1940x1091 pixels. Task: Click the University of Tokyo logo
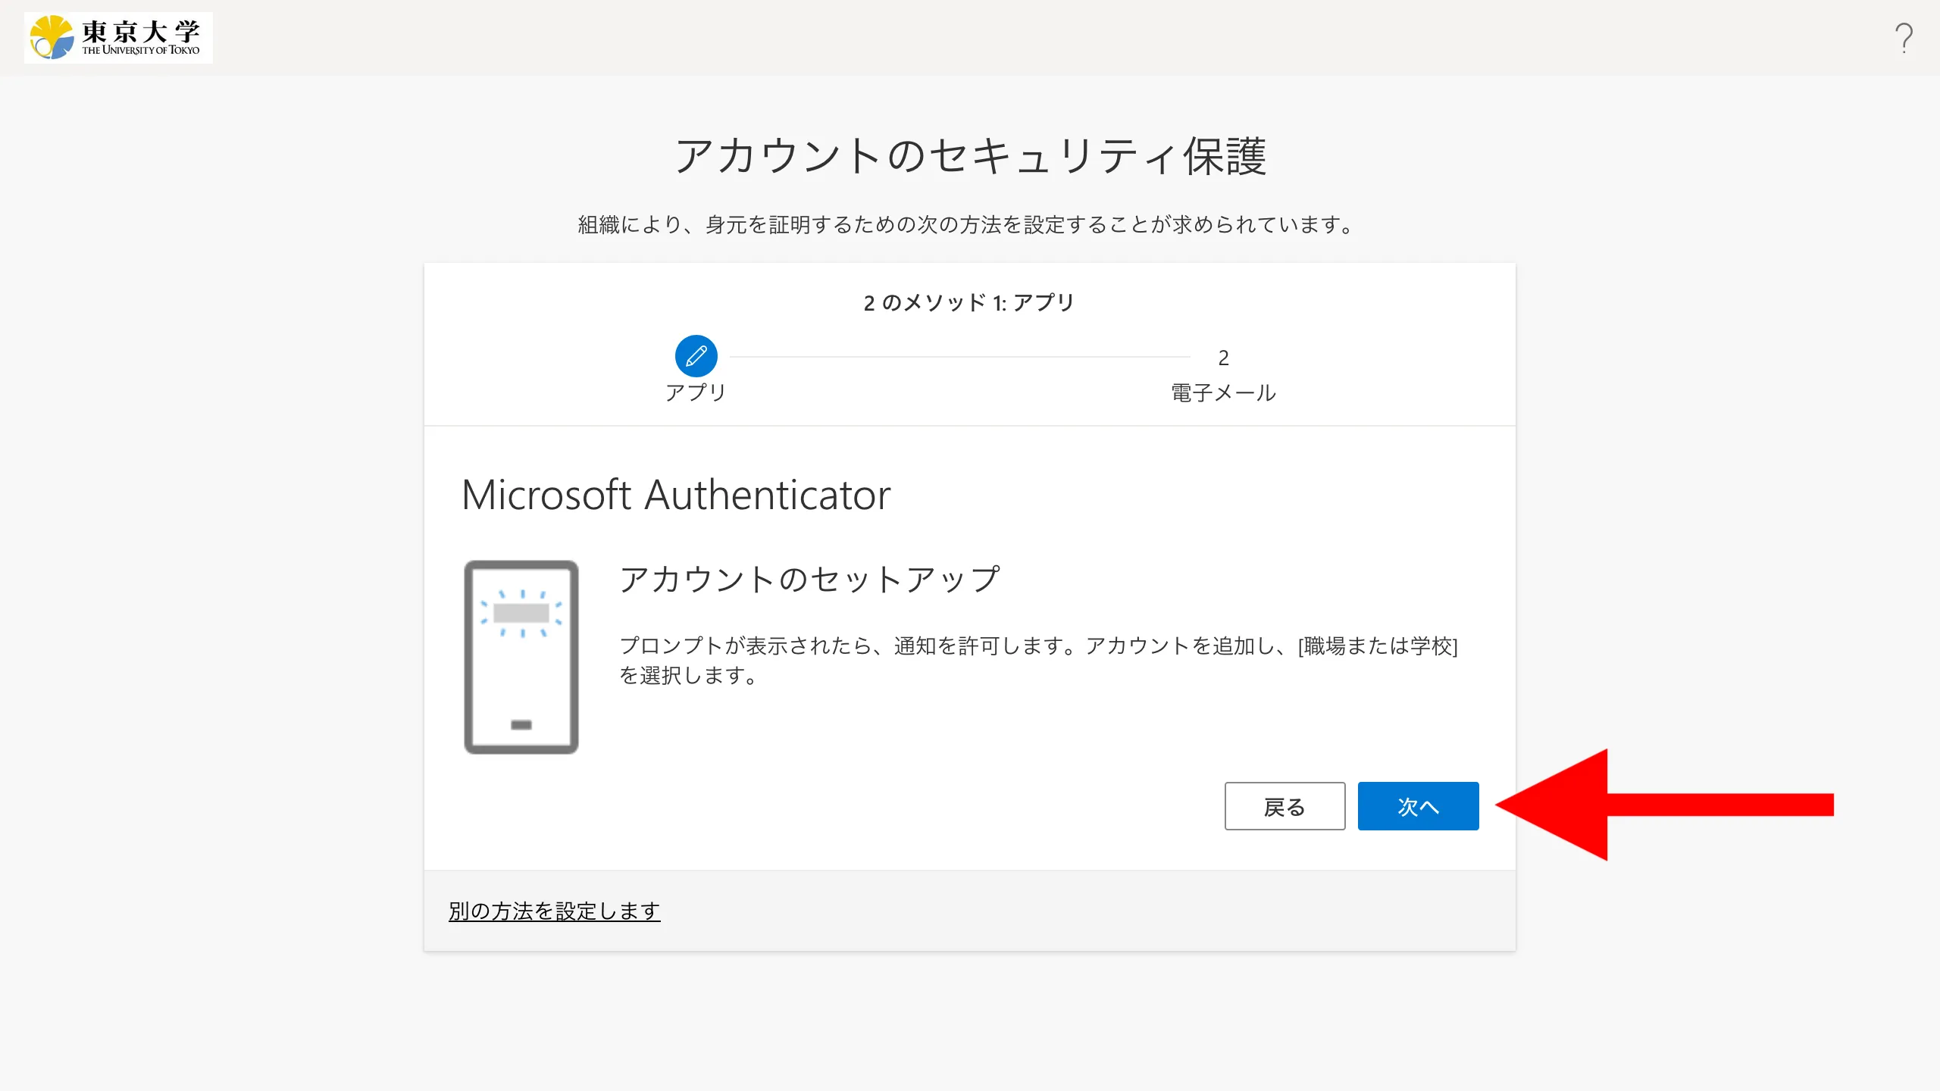118,38
